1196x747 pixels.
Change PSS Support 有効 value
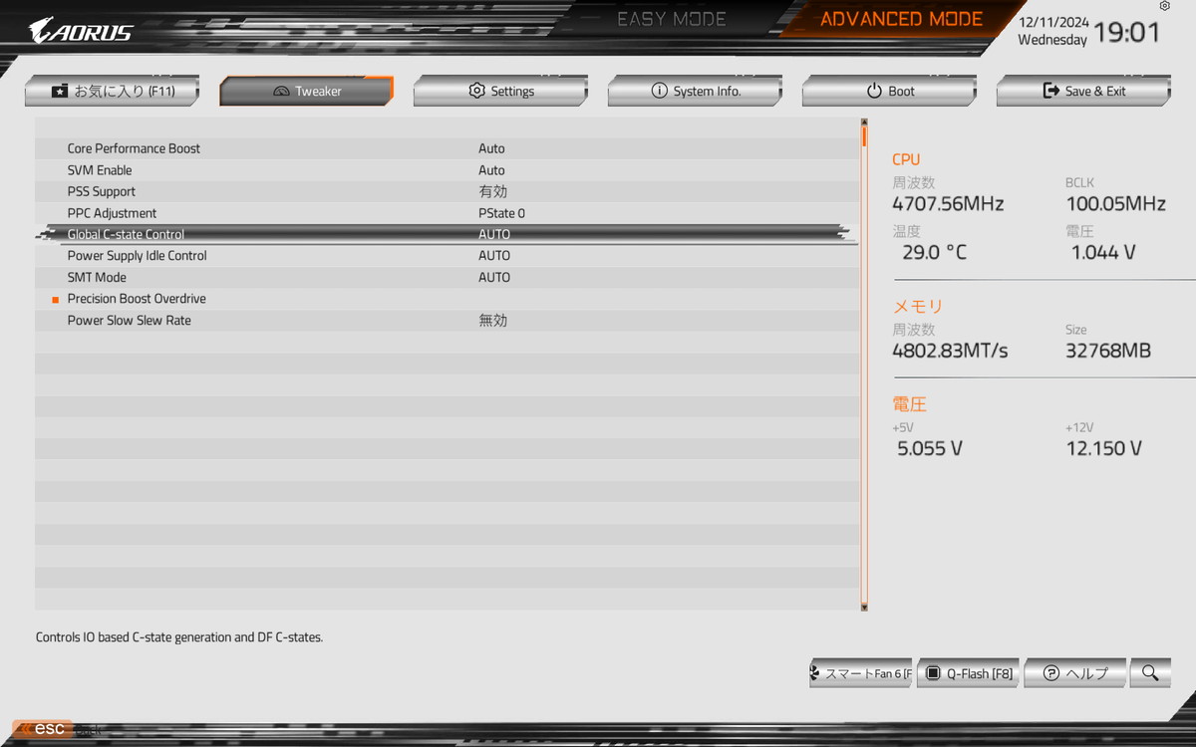(492, 191)
